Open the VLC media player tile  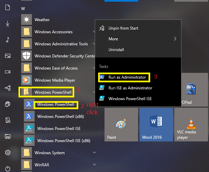point(191,125)
